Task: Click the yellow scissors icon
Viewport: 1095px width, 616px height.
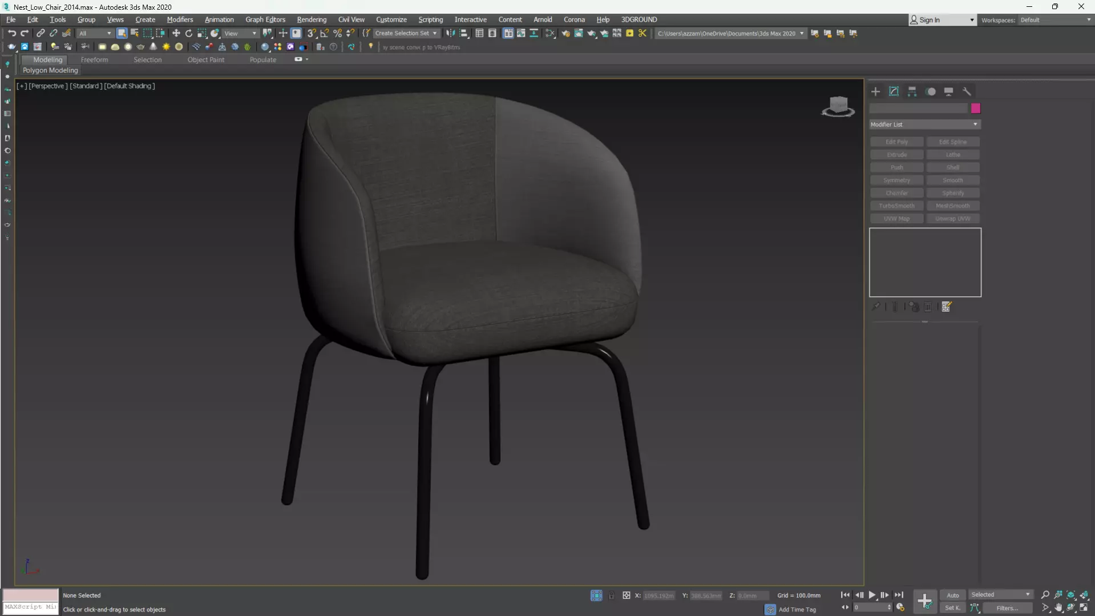Action: tap(643, 33)
